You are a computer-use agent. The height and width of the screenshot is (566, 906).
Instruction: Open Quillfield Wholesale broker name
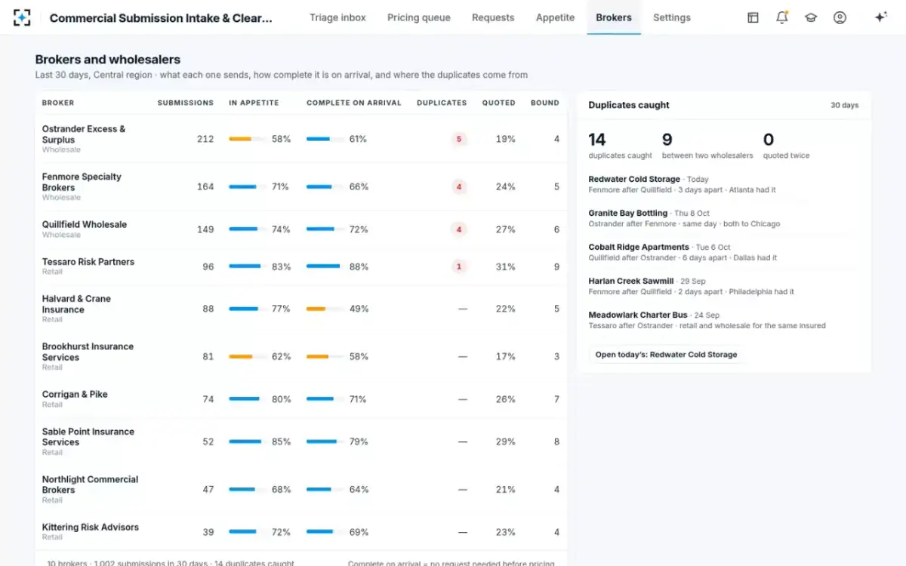click(x=85, y=224)
